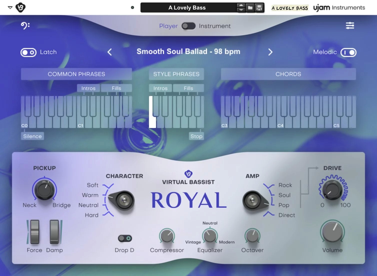Click Intros label under Style Phrases
Screen dimensions: 377x276
(x=160, y=88)
